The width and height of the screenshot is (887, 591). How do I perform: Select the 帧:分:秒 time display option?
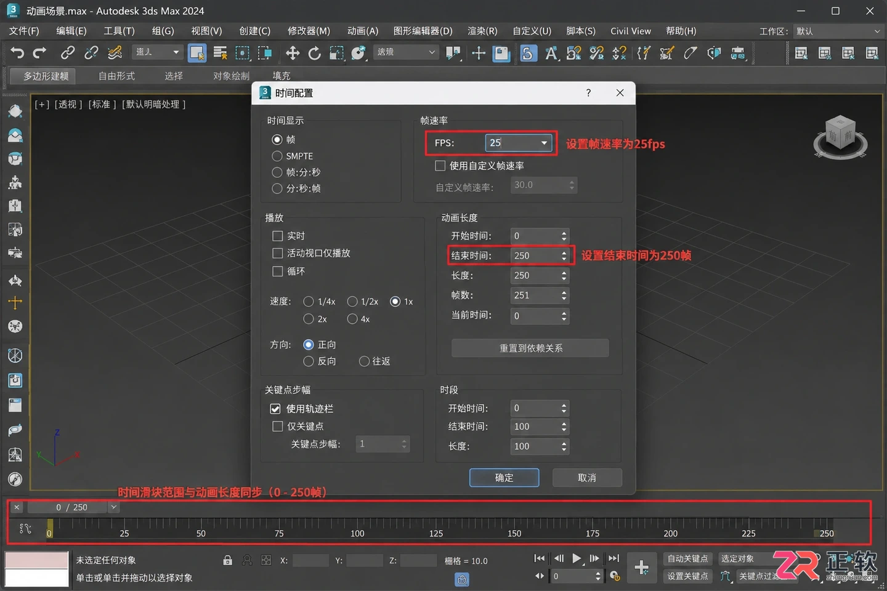[277, 172]
